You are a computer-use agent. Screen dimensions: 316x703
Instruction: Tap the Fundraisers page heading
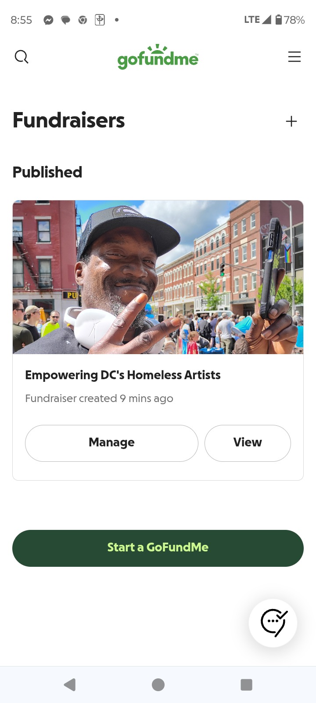coord(69,120)
